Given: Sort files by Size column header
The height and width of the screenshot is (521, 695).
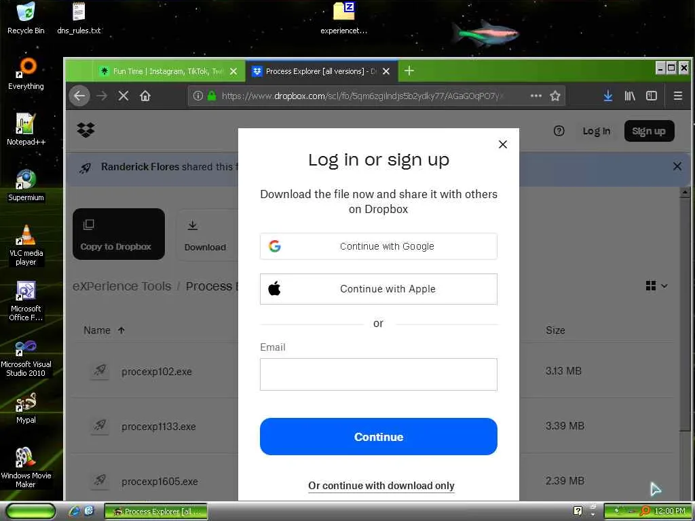Looking at the screenshot, I should (x=555, y=330).
